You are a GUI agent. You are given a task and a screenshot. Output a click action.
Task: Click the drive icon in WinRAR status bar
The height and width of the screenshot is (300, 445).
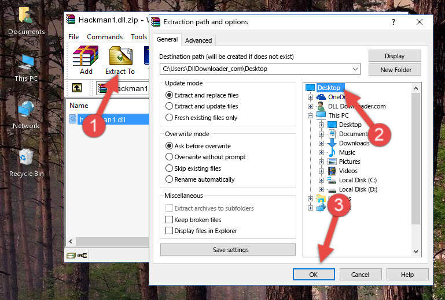click(71, 256)
